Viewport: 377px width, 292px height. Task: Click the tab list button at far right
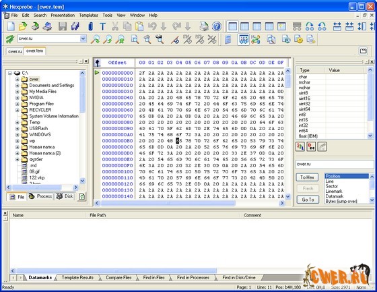(364, 51)
